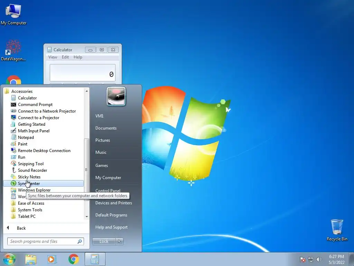Expand the Ease of Access folder
This screenshot has width=354, height=266.
click(x=31, y=203)
